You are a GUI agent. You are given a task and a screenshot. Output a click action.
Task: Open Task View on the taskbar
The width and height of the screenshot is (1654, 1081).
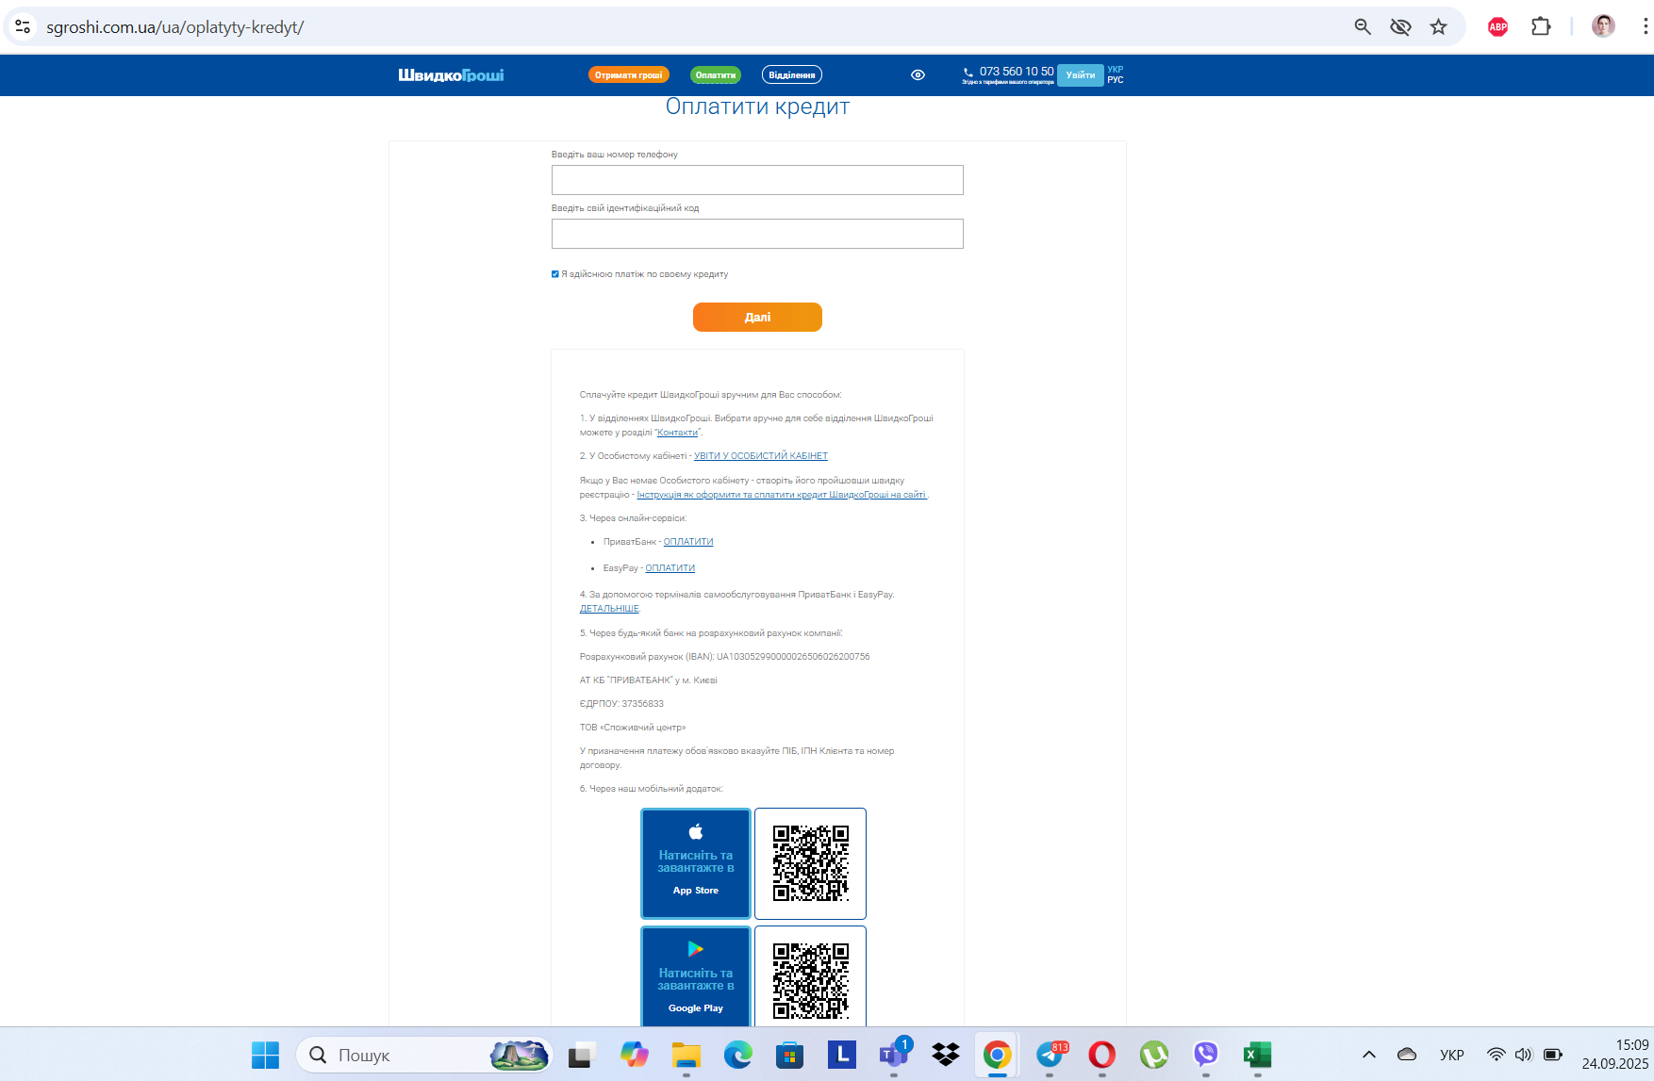582,1055
